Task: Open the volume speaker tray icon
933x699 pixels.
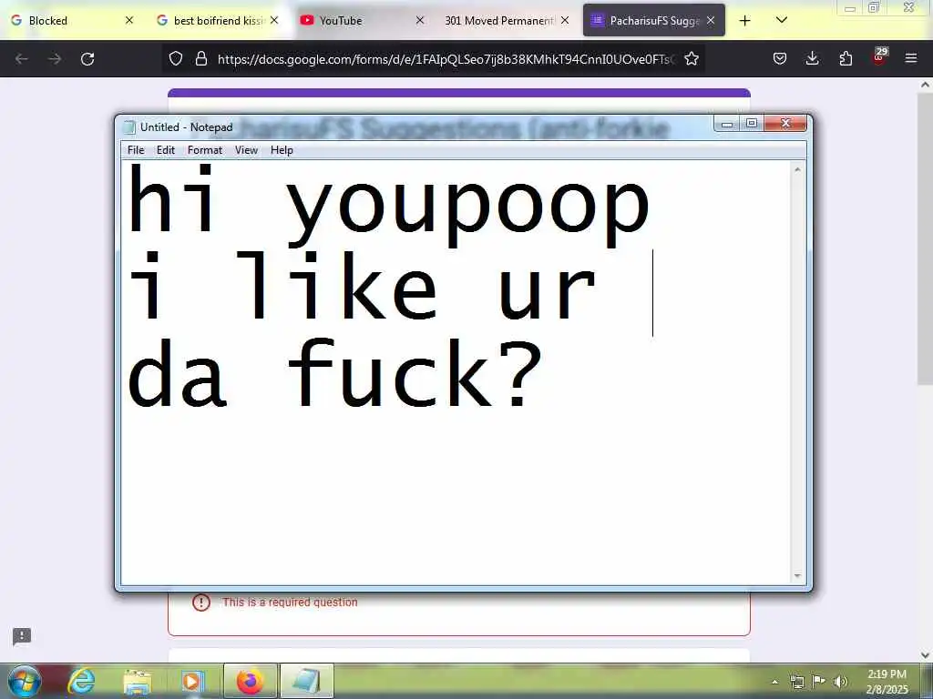Action: coord(841,682)
